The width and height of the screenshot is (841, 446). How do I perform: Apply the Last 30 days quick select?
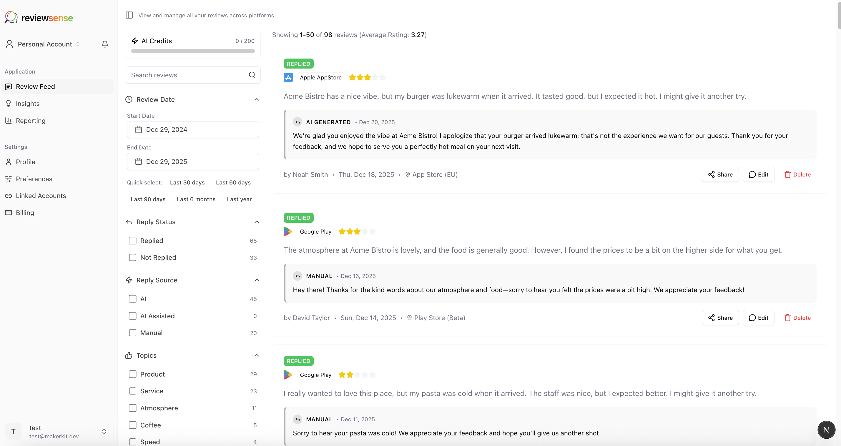(x=187, y=182)
